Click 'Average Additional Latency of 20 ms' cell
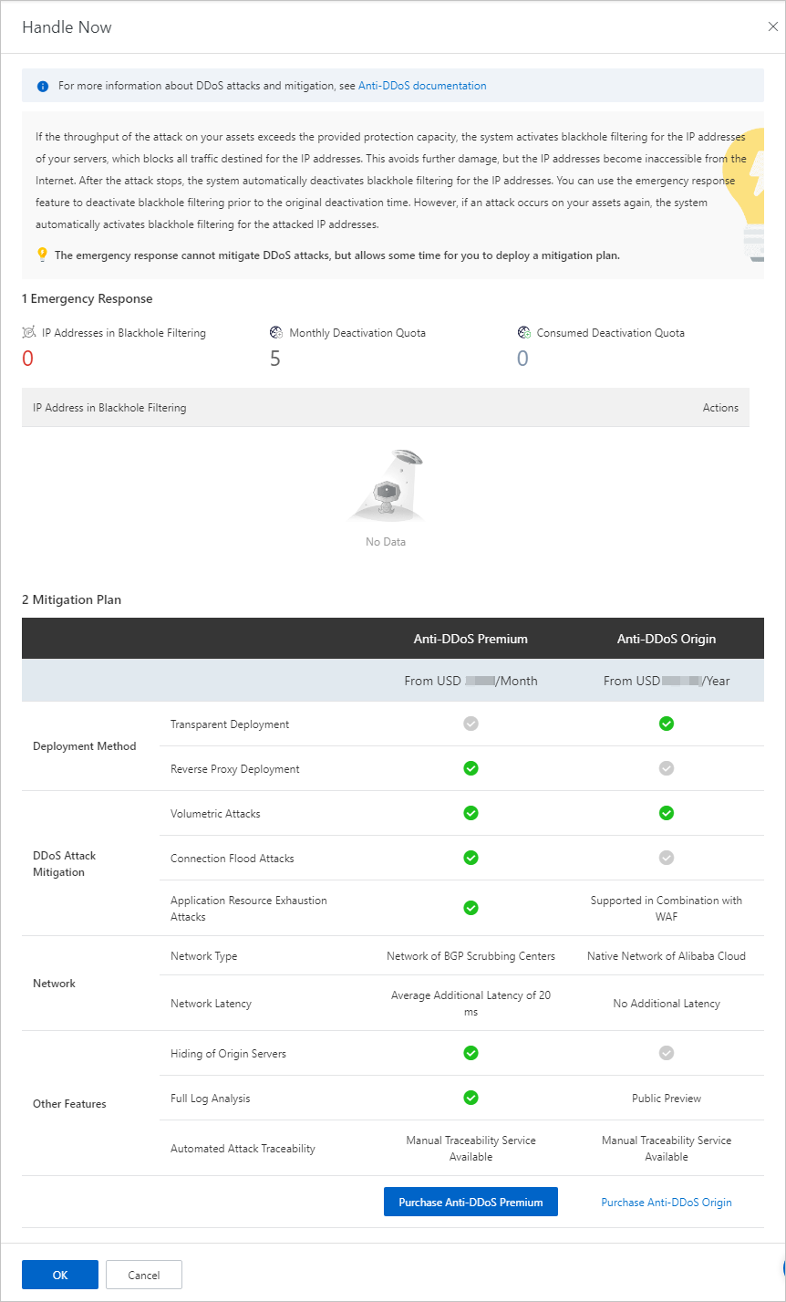 click(x=471, y=1004)
